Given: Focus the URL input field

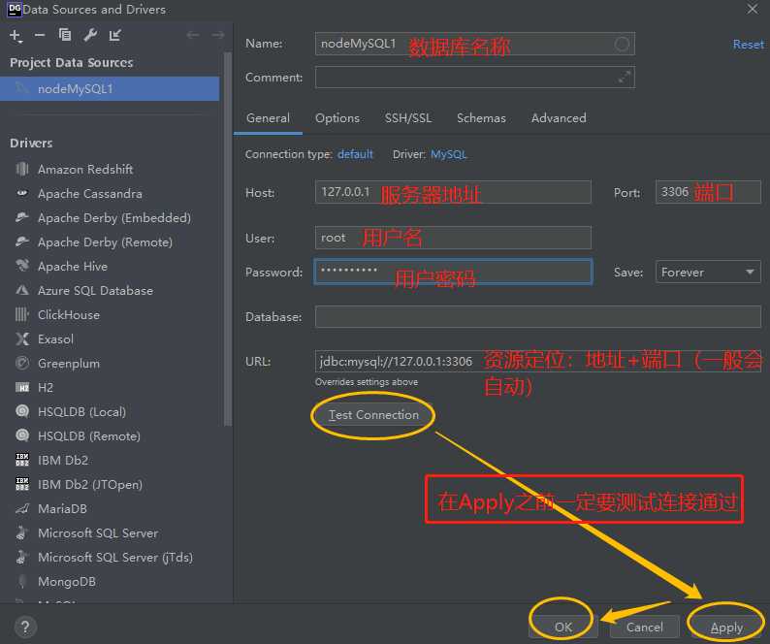Looking at the screenshot, I should [538, 361].
